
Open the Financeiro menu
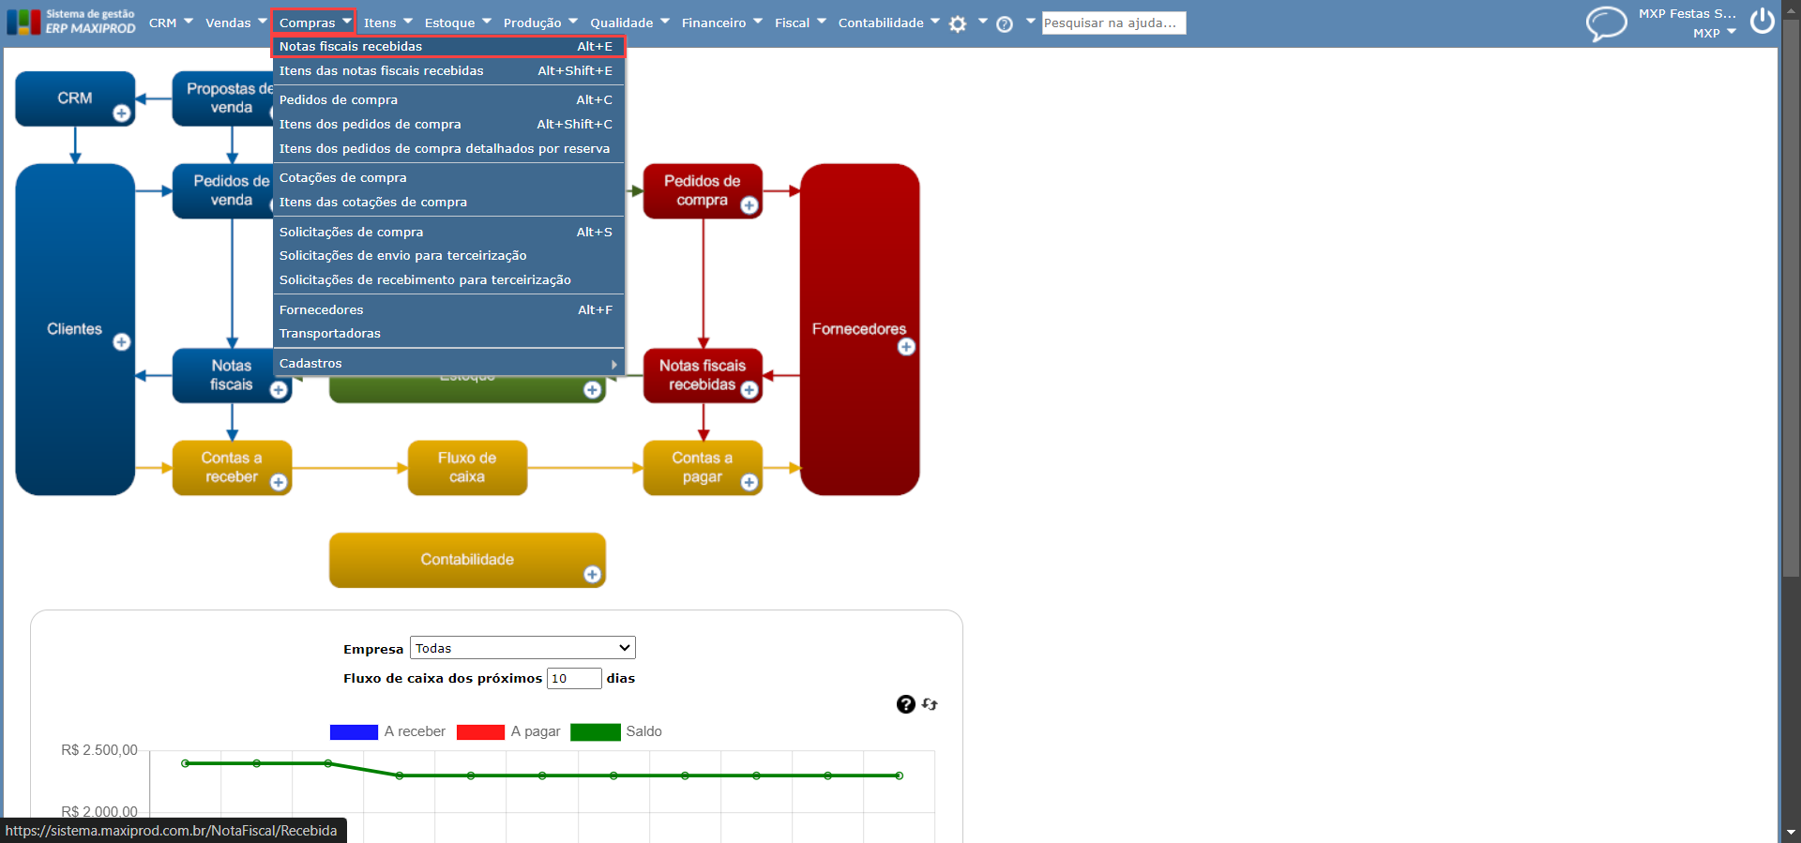click(x=722, y=23)
